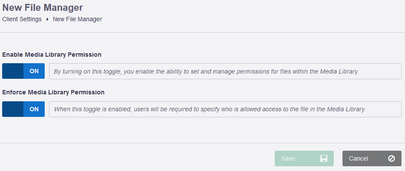Save the file manager settings

pos(304,158)
